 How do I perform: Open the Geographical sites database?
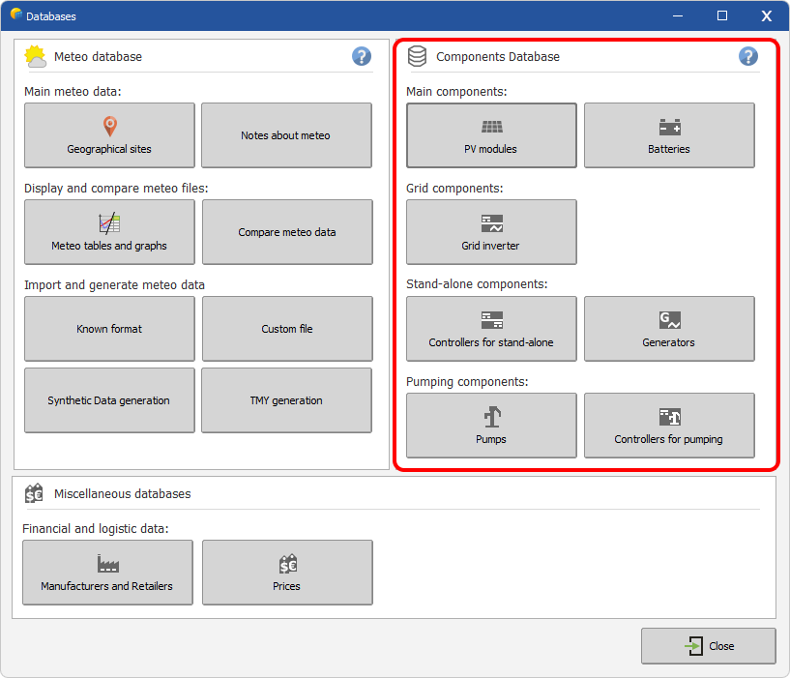(x=109, y=135)
